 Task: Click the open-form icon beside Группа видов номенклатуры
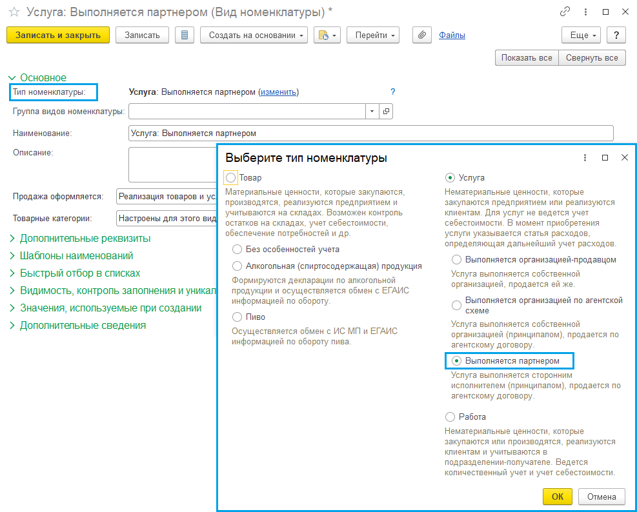(x=386, y=112)
